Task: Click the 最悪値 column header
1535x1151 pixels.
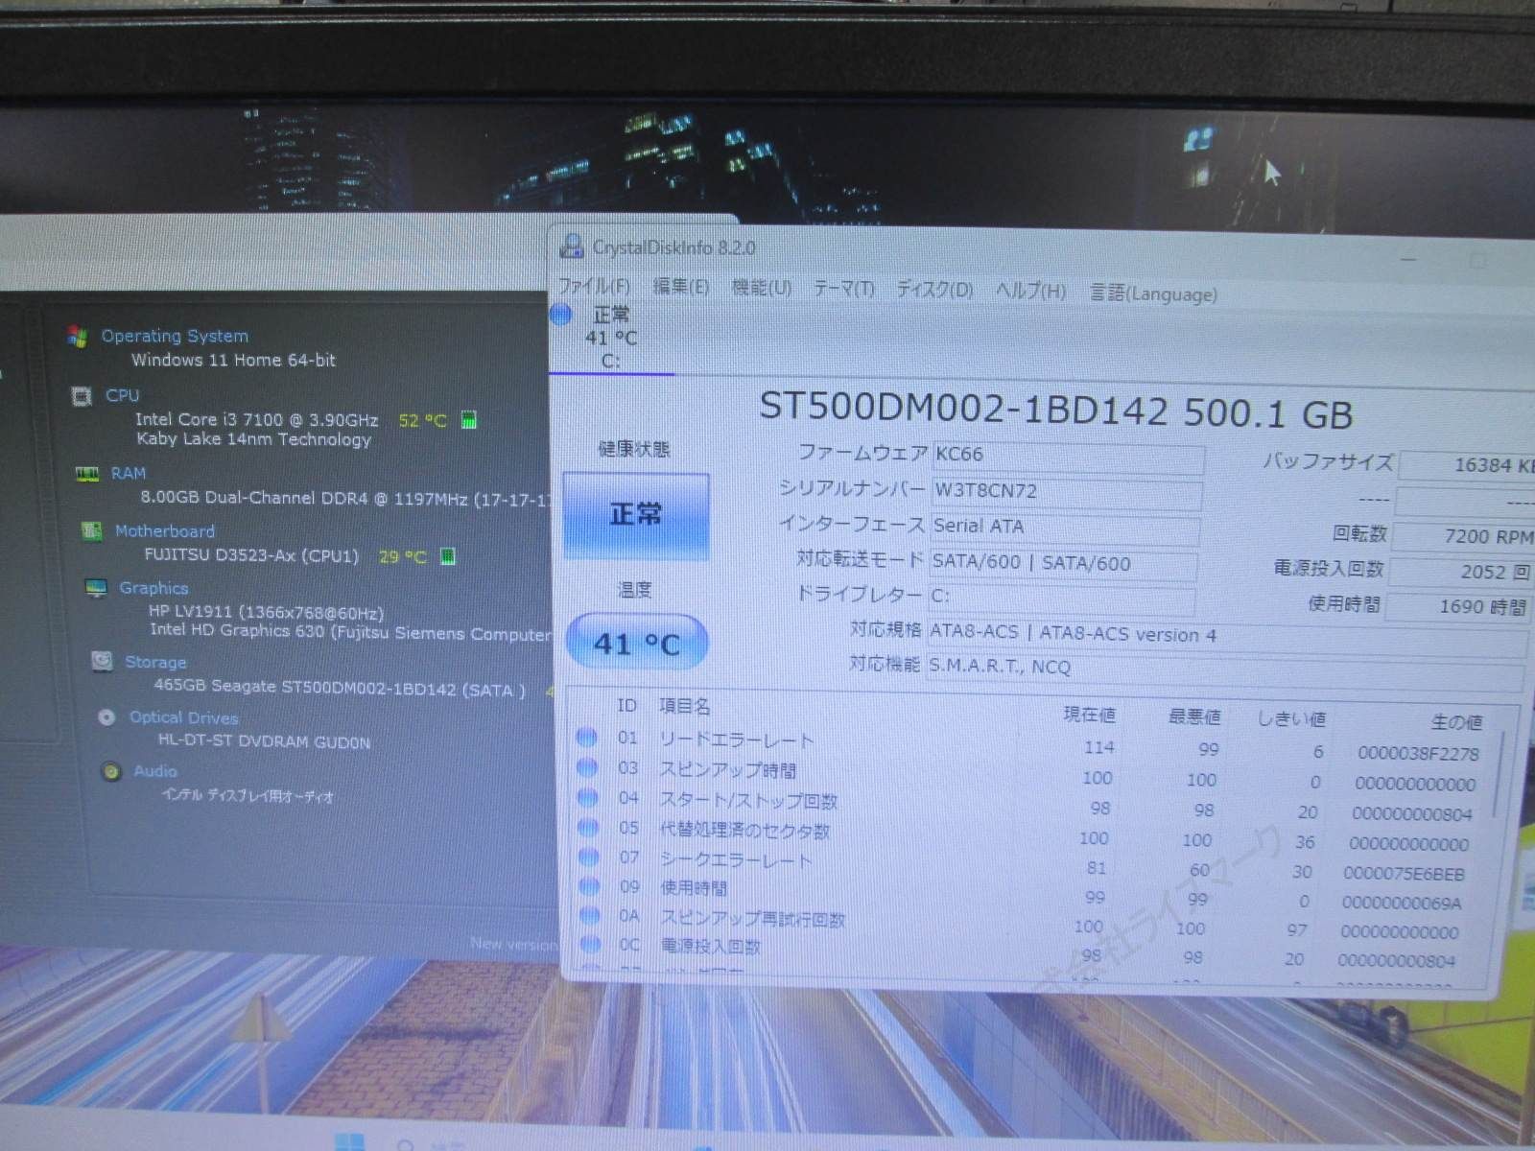Action: (x=1194, y=716)
